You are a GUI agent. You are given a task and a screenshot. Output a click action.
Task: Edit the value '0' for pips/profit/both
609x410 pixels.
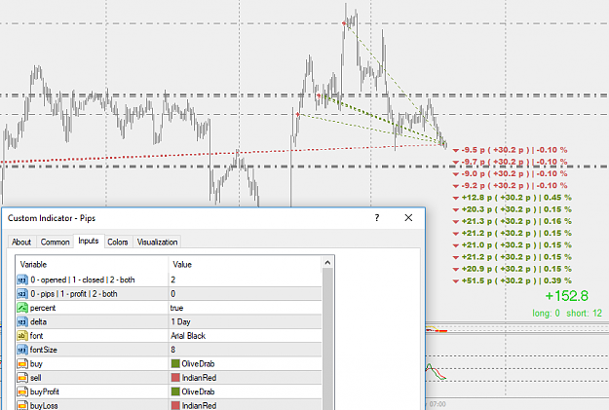(x=246, y=294)
